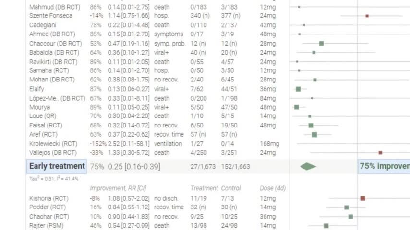Open the López-Me.. (DB RCT) study
The width and height of the screenshot is (410, 230).
[57, 98]
